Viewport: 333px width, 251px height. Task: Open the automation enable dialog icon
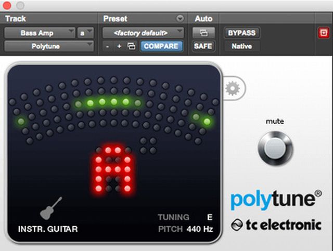click(x=203, y=33)
